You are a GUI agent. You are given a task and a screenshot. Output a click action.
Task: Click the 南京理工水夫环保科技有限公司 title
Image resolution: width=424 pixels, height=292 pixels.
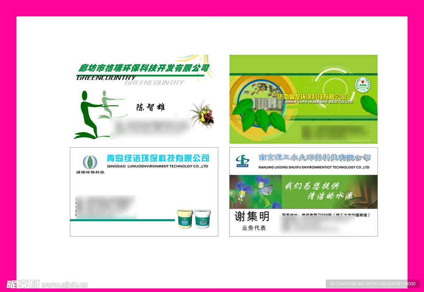(x=314, y=158)
